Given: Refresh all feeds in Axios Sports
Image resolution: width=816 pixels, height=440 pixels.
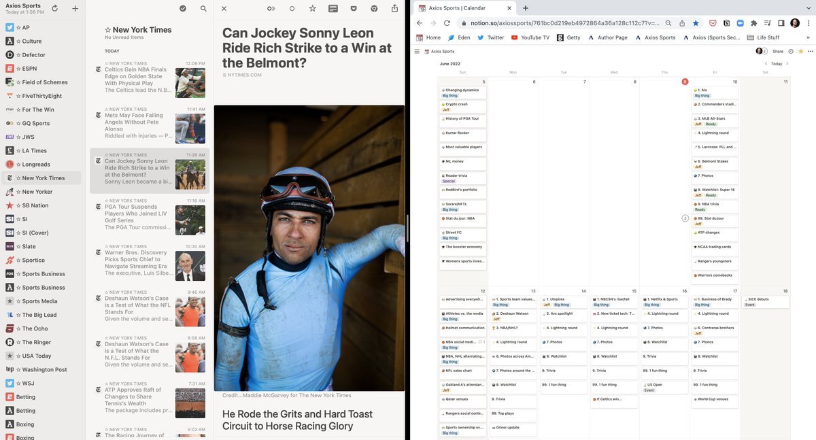Looking at the screenshot, I should [54, 8].
